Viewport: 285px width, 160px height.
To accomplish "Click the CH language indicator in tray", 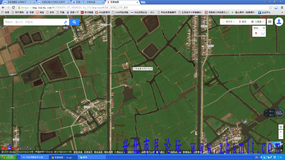I will [256, 157].
